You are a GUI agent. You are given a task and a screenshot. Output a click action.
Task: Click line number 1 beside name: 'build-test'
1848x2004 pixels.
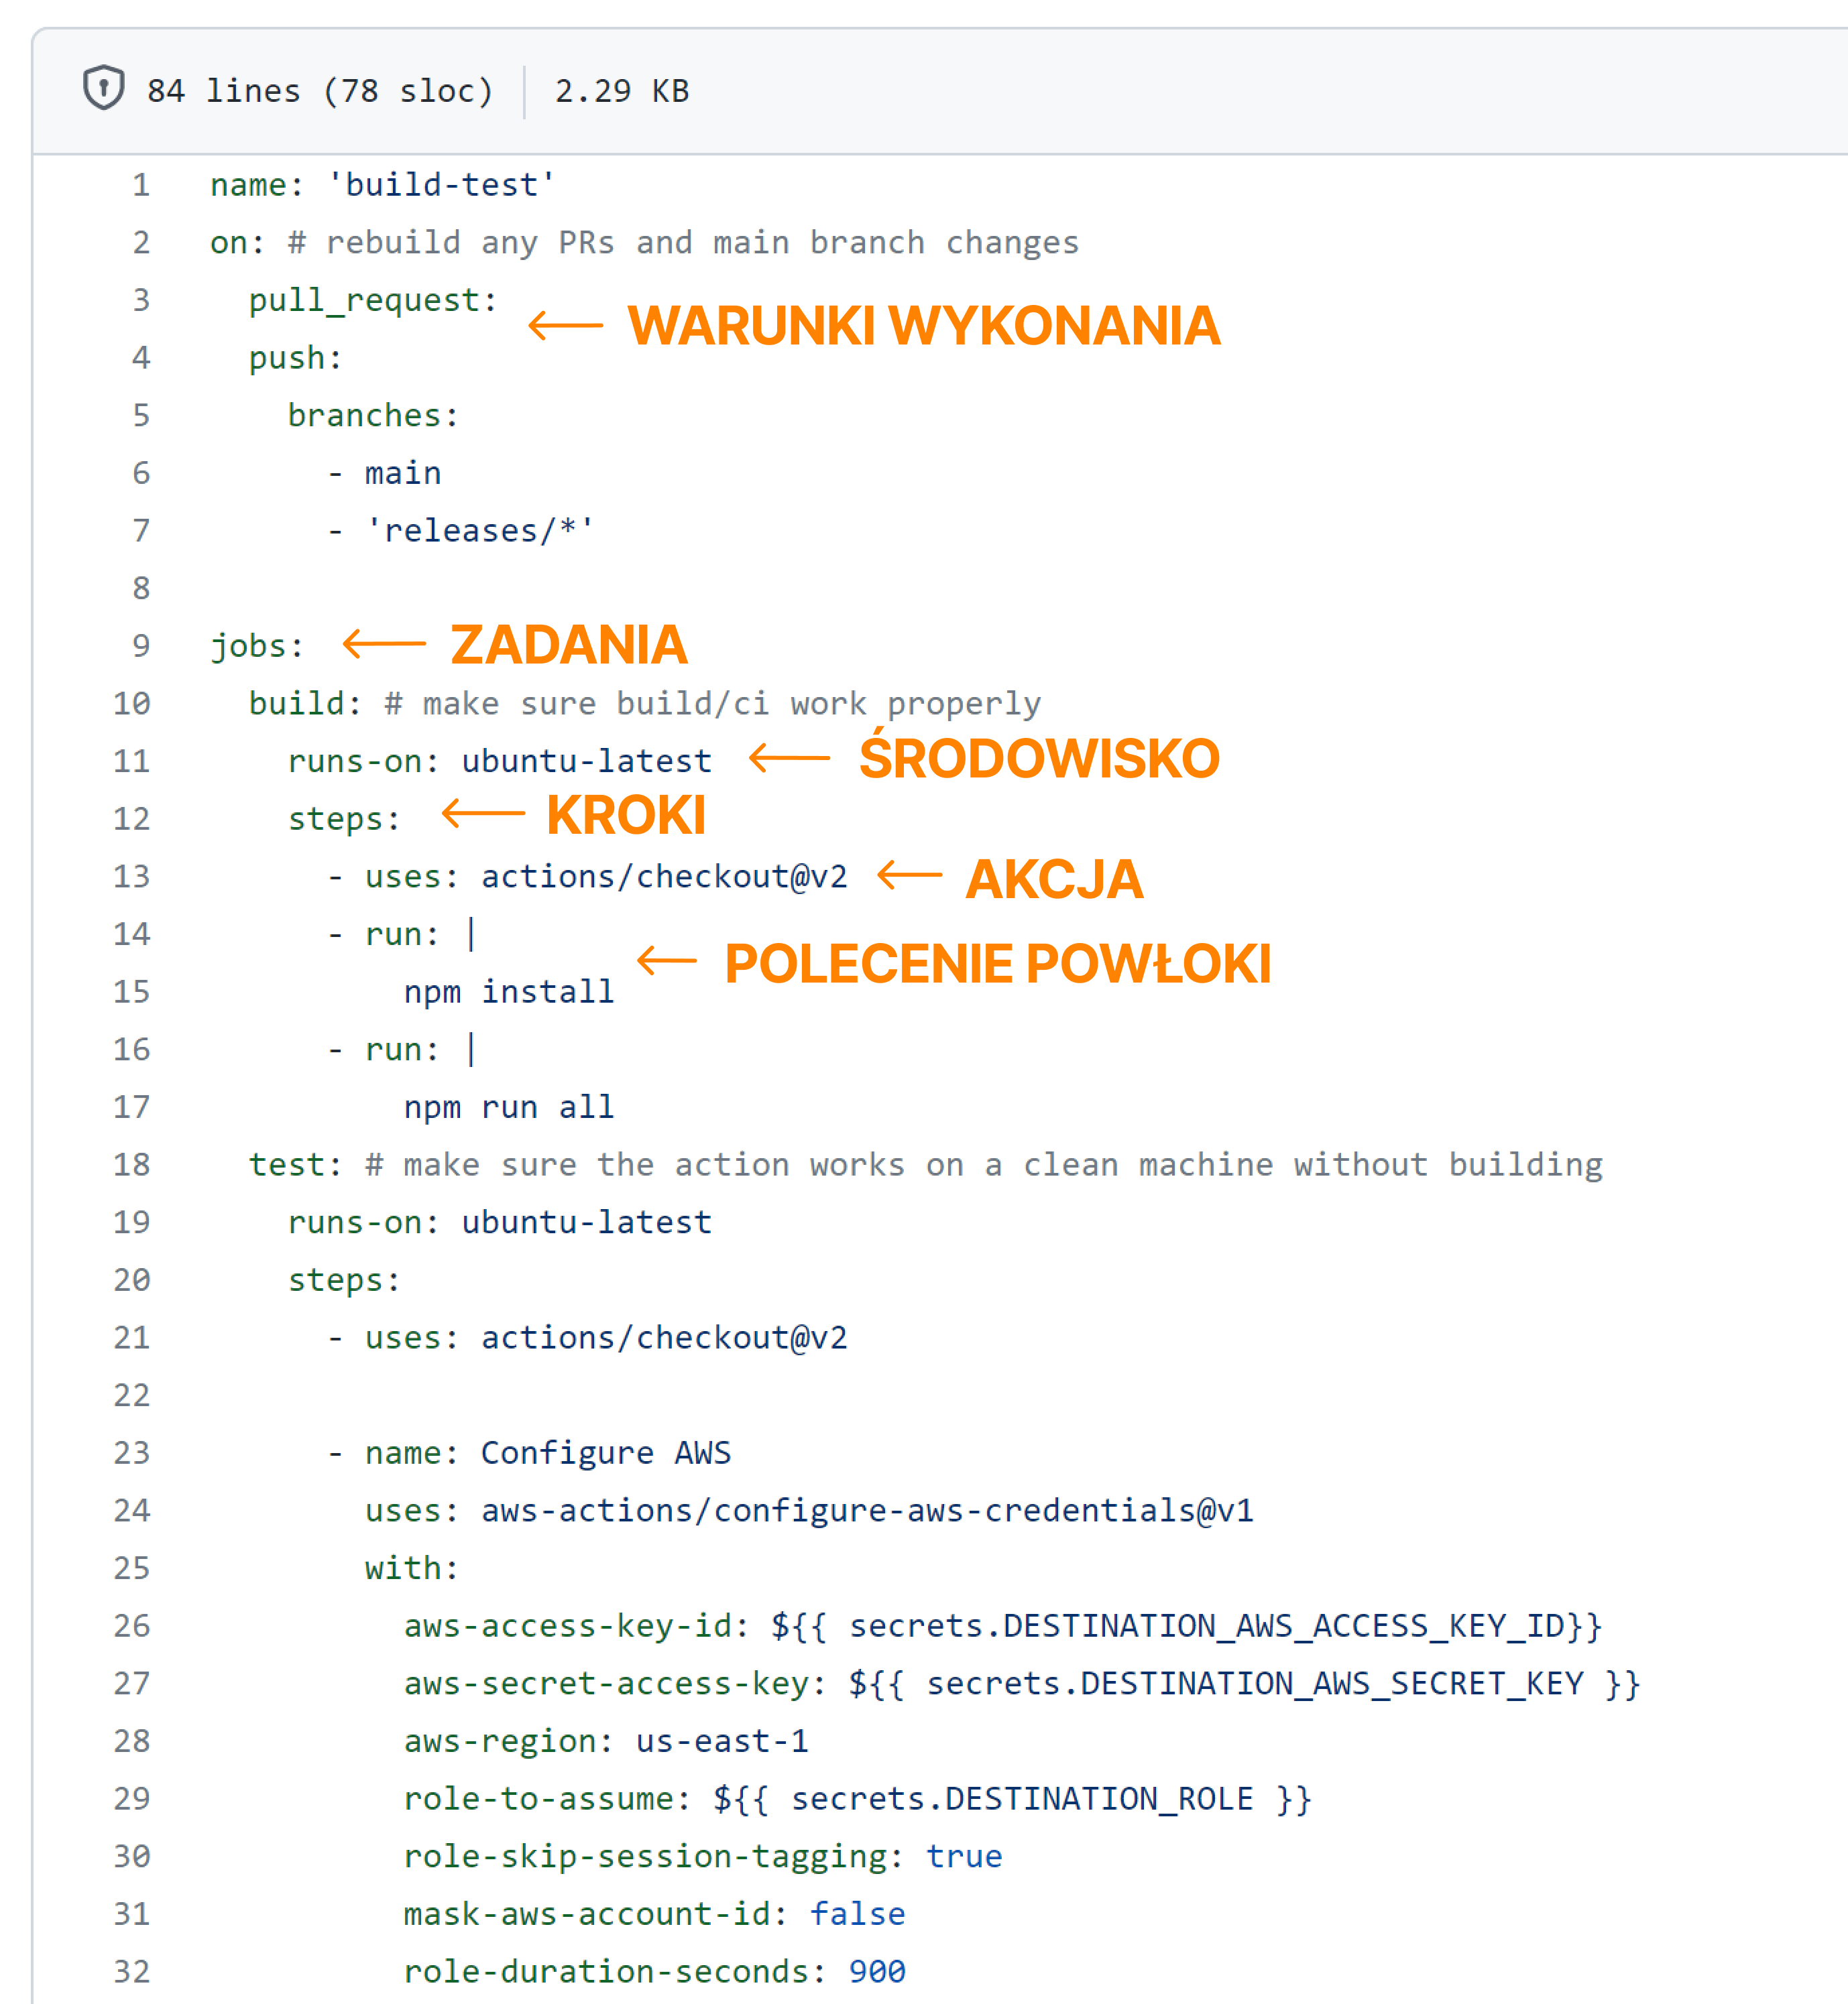[x=140, y=184]
